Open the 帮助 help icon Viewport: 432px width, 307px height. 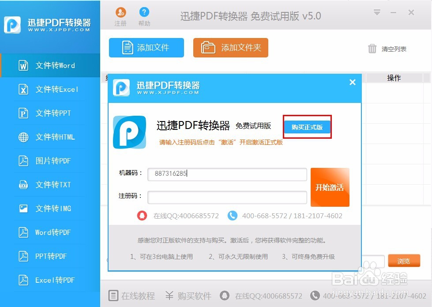[144, 17]
